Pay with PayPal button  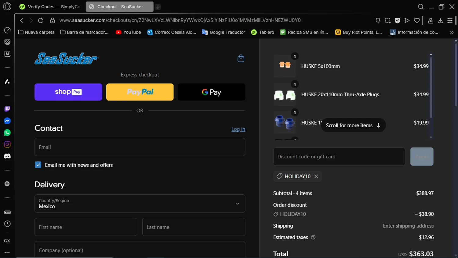click(x=140, y=92)
